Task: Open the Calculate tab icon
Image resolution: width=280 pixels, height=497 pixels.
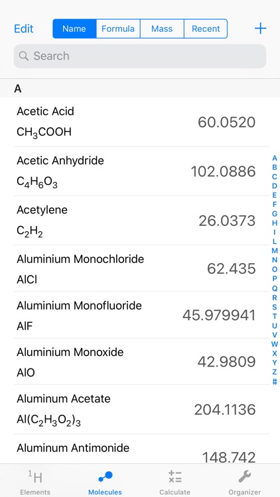Action: pyautogui.click(x=175, y=476)
